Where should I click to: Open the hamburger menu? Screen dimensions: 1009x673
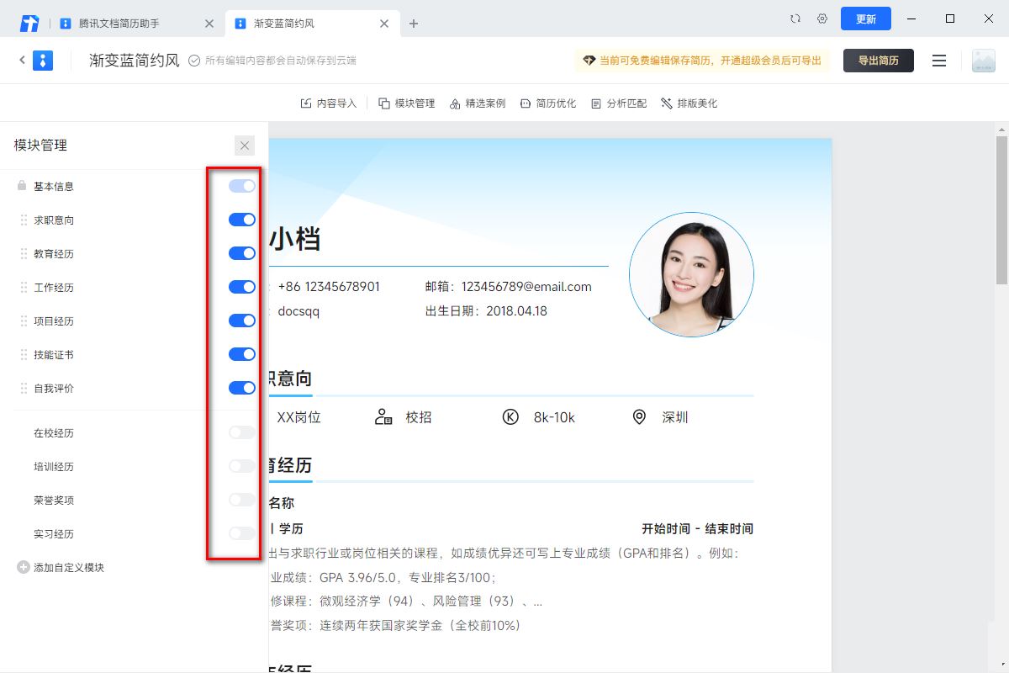939,61
